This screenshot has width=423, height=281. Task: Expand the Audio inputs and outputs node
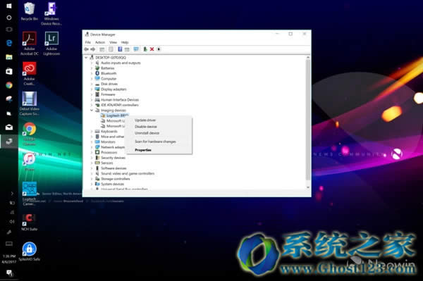click(x=92, y=63)
